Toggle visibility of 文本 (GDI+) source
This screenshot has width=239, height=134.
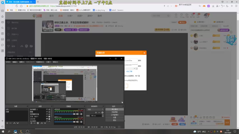[x=47, y=116]
